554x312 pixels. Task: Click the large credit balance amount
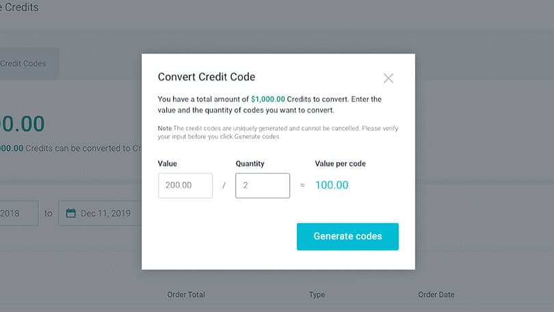[23, 123]
